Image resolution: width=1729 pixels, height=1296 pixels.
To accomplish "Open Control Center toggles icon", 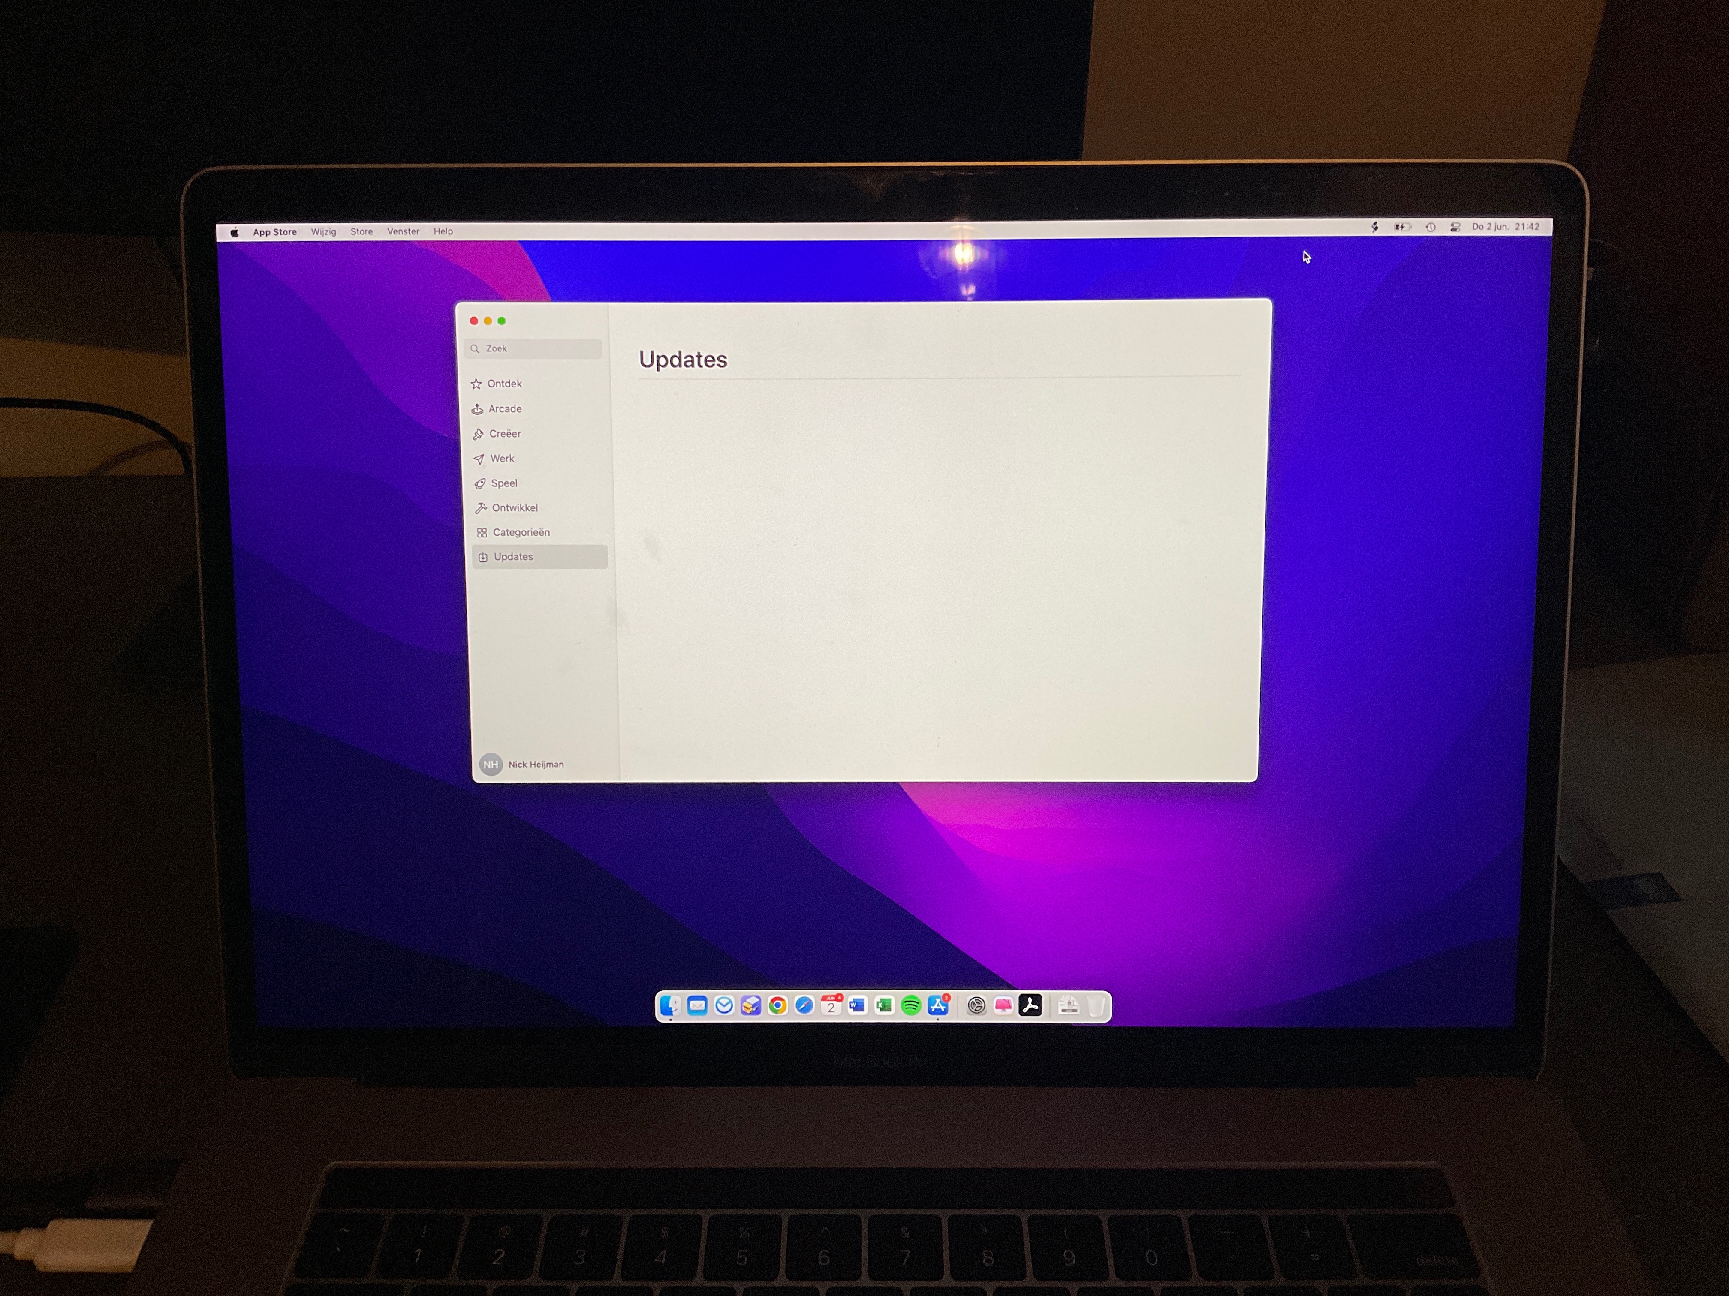I will pos(1455,227).
